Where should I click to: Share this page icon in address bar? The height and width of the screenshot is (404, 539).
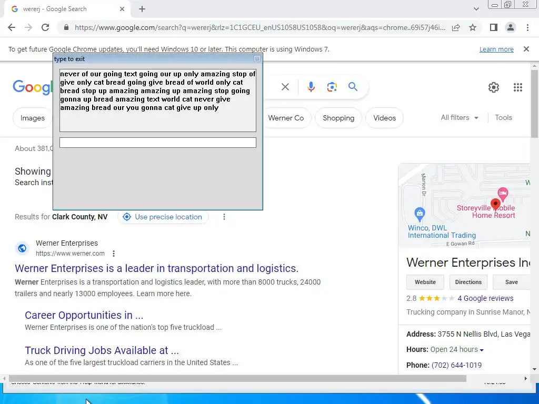(456, 27)
